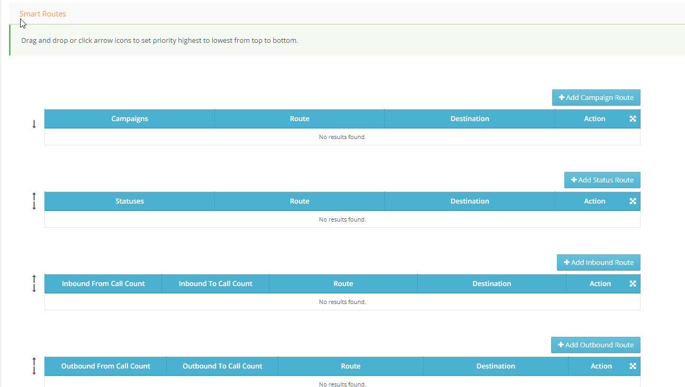685x387 pixels.
Task: Click the up arrow beside the Statuses table
Action: point(34,197)
